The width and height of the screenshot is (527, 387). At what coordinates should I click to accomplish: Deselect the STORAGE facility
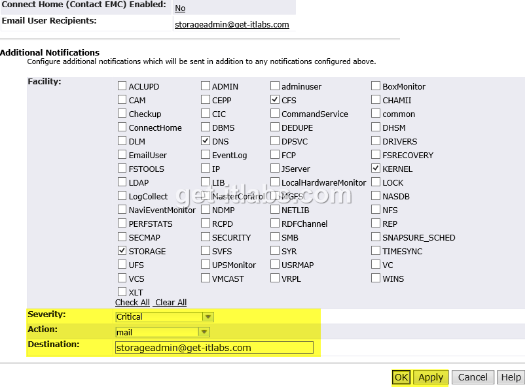pyautogui.click(x=122, y=250)
